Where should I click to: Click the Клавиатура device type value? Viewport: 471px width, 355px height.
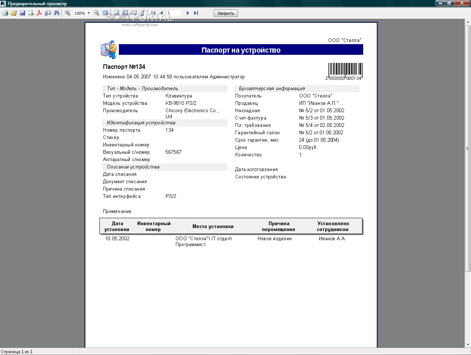179,96
